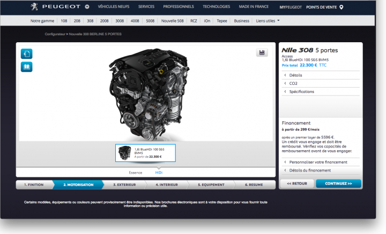Go to step 1. Finition
Screen dimensions: 386x234
[34, 185]
